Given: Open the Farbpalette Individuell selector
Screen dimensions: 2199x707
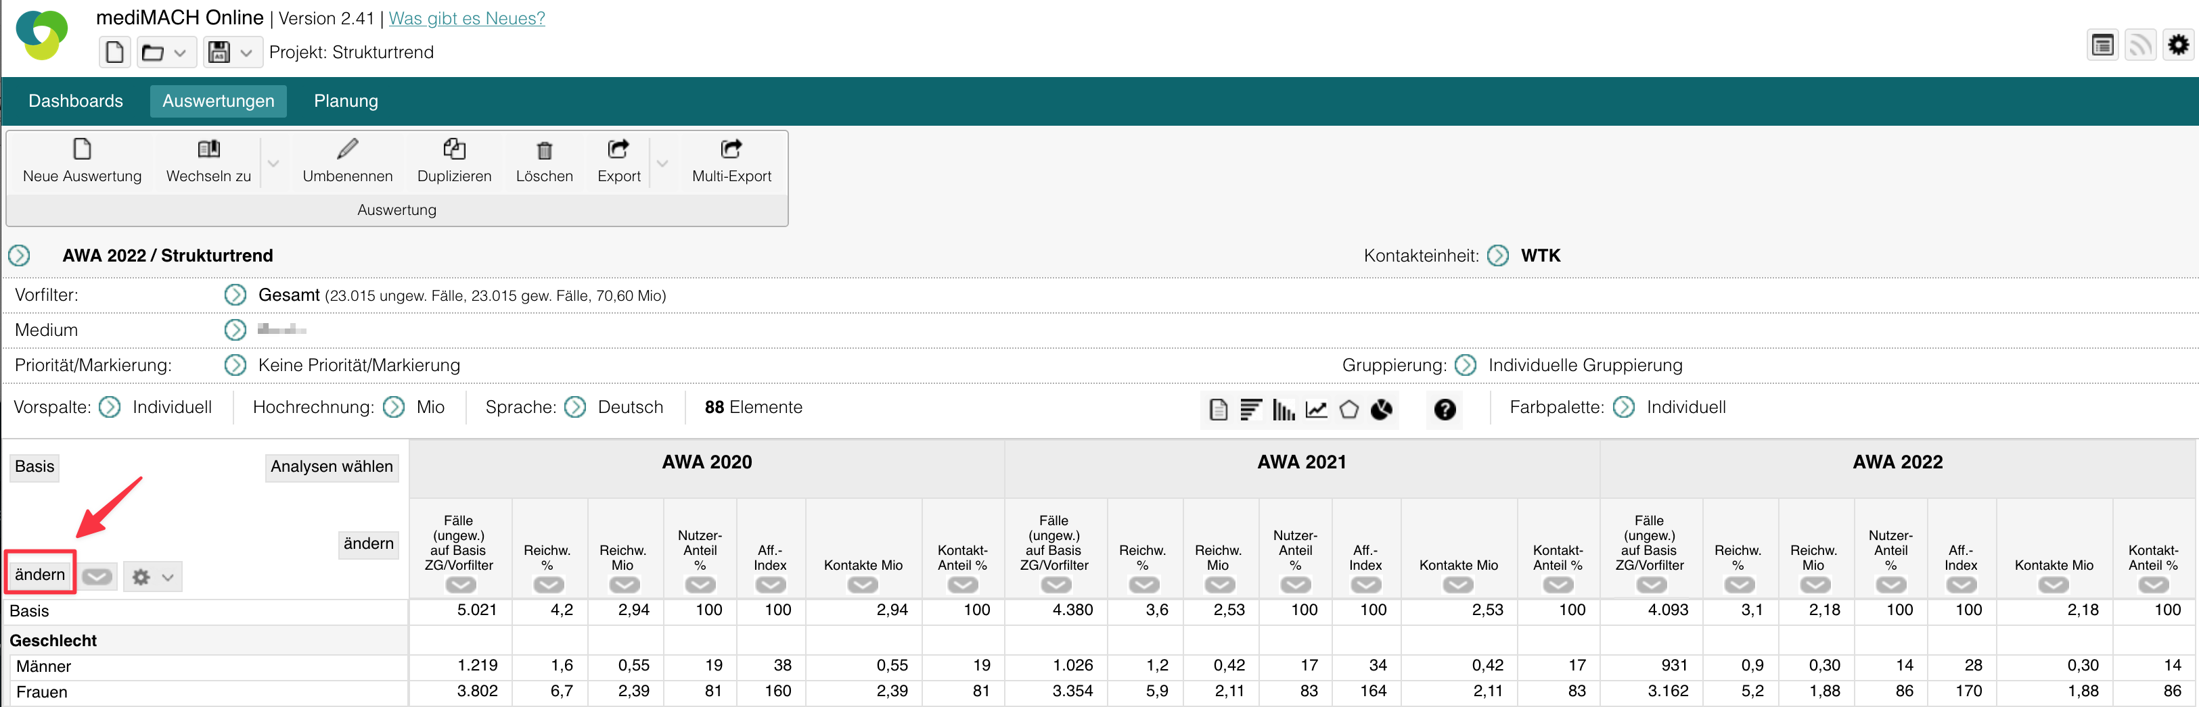Looking at the screenshot, I should 1624,407.
